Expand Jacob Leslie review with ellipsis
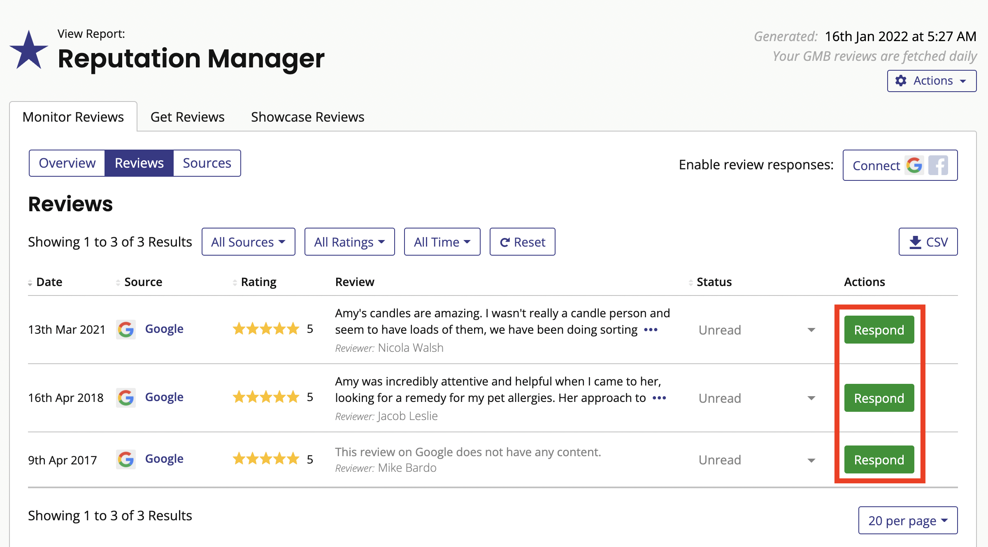 (x=659, y=398)
